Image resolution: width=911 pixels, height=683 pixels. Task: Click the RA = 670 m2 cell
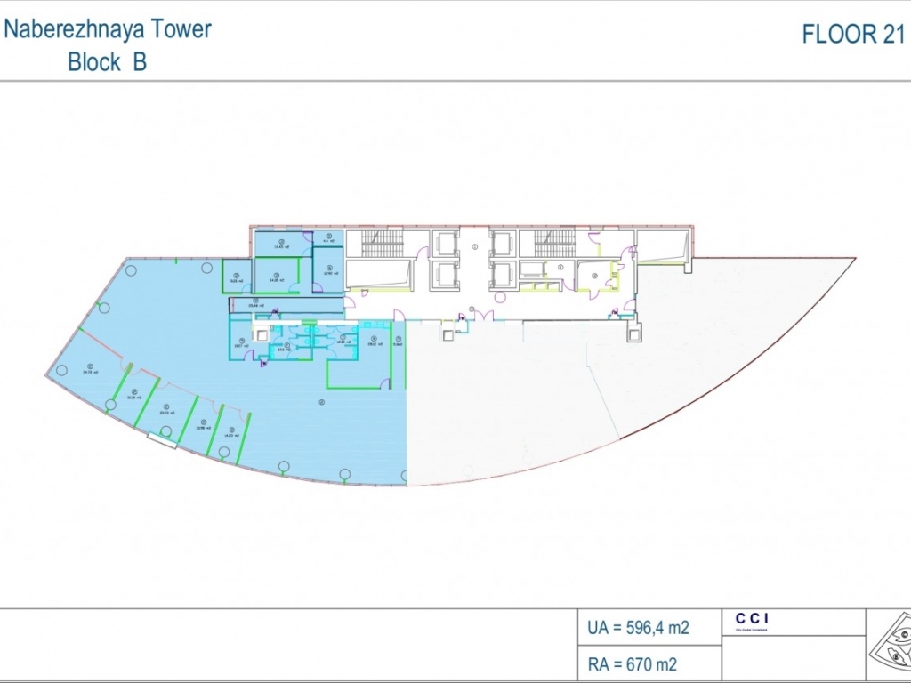649,663
